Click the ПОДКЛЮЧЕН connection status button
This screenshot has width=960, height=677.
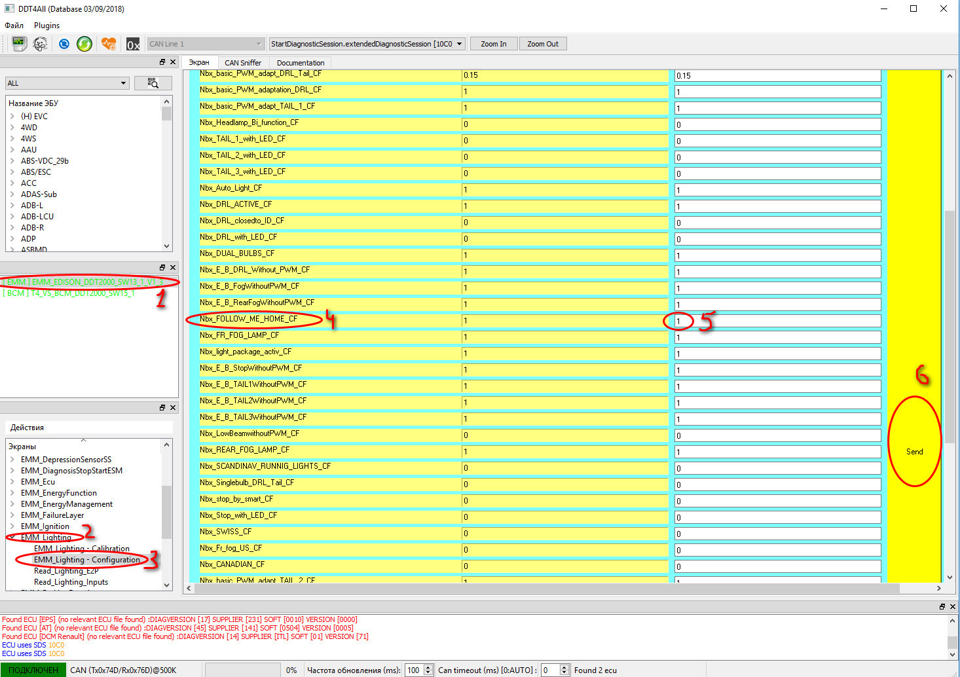pos(33,670)
